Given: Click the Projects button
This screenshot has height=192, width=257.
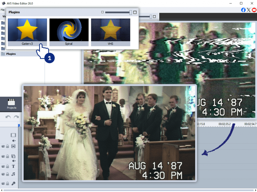Looking at the screenshot, I should [x=12, y=104].
